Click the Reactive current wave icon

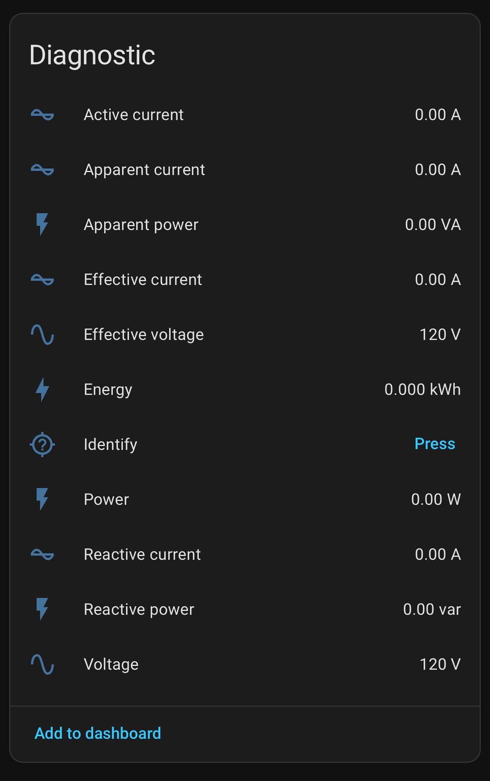[x=42, y=554]
